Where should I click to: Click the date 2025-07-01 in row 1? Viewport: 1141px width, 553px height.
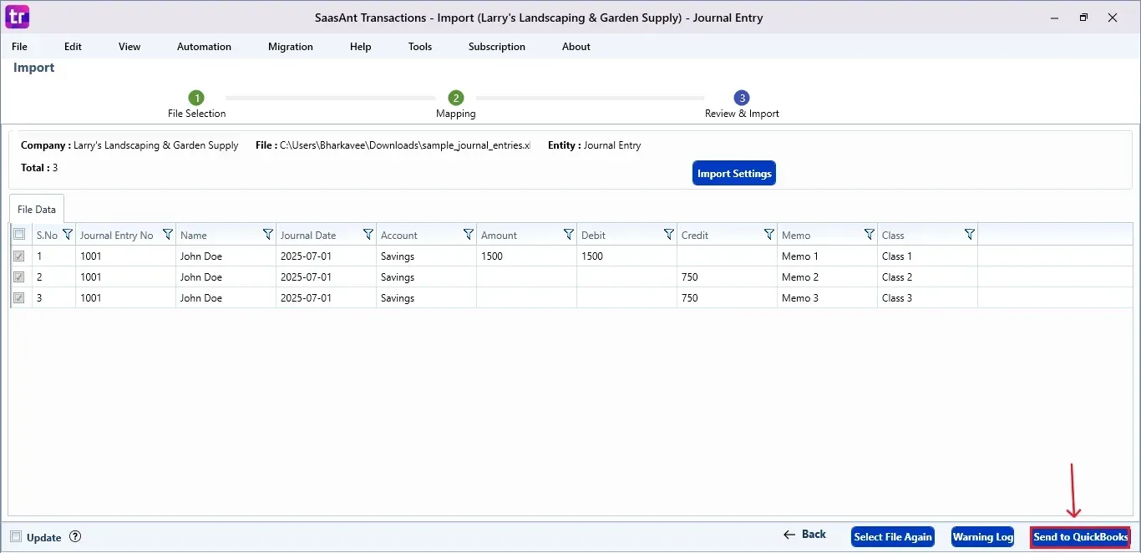coord(326,256)
